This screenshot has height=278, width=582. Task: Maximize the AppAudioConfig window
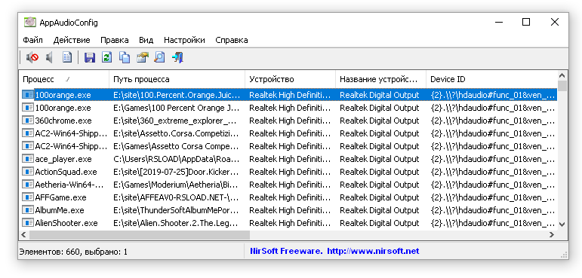[x=526, y=23]
